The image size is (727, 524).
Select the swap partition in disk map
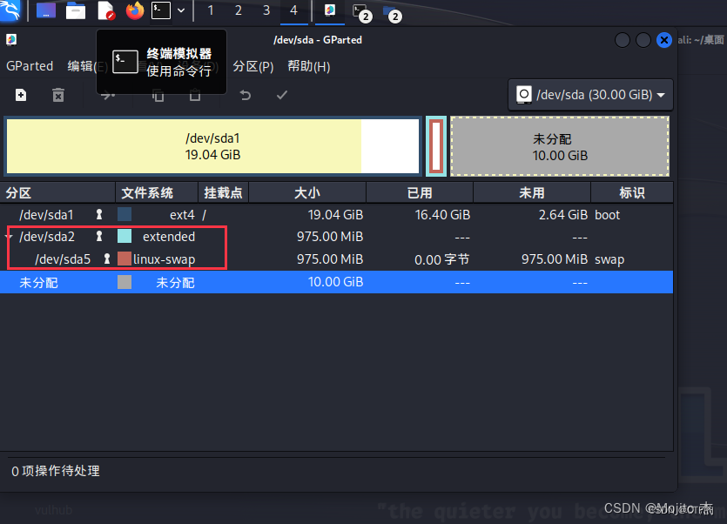click(436, 146)
